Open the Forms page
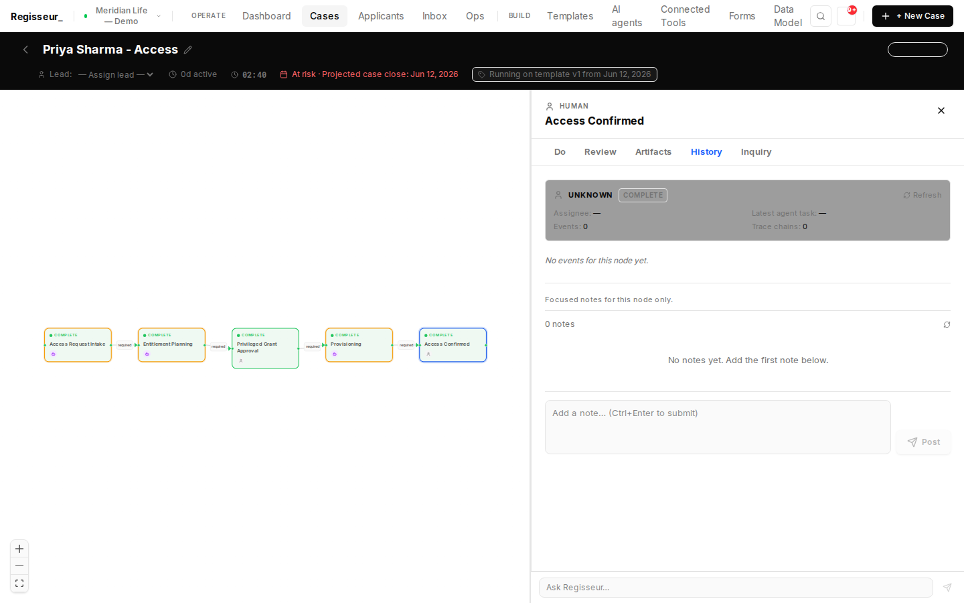The width and height of the screenshot is (964, 603). (742, 16)
